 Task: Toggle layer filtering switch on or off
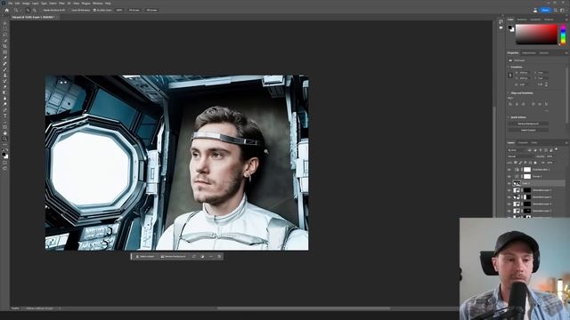[x=557, y=149]
